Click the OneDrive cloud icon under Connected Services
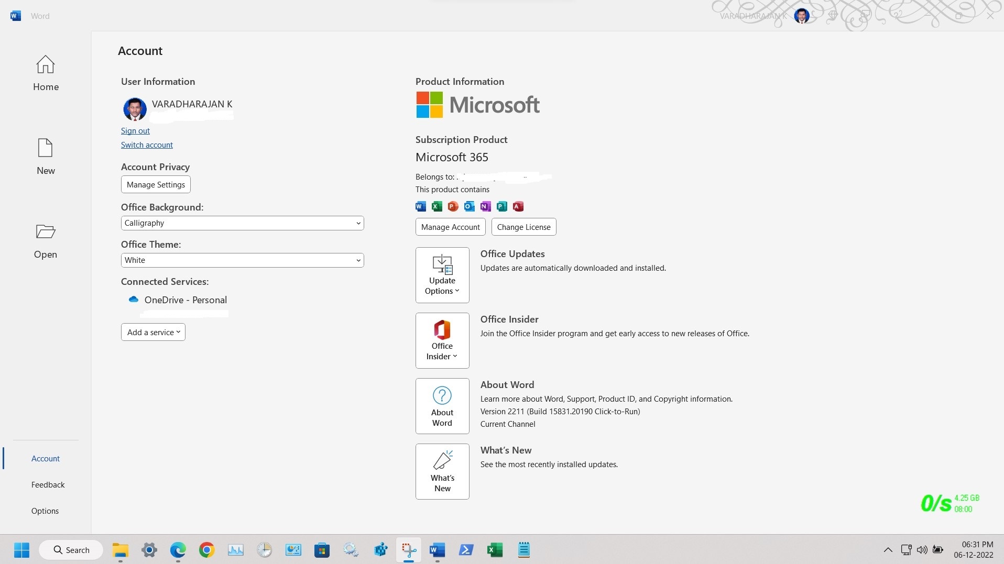 tap(134, 300)
